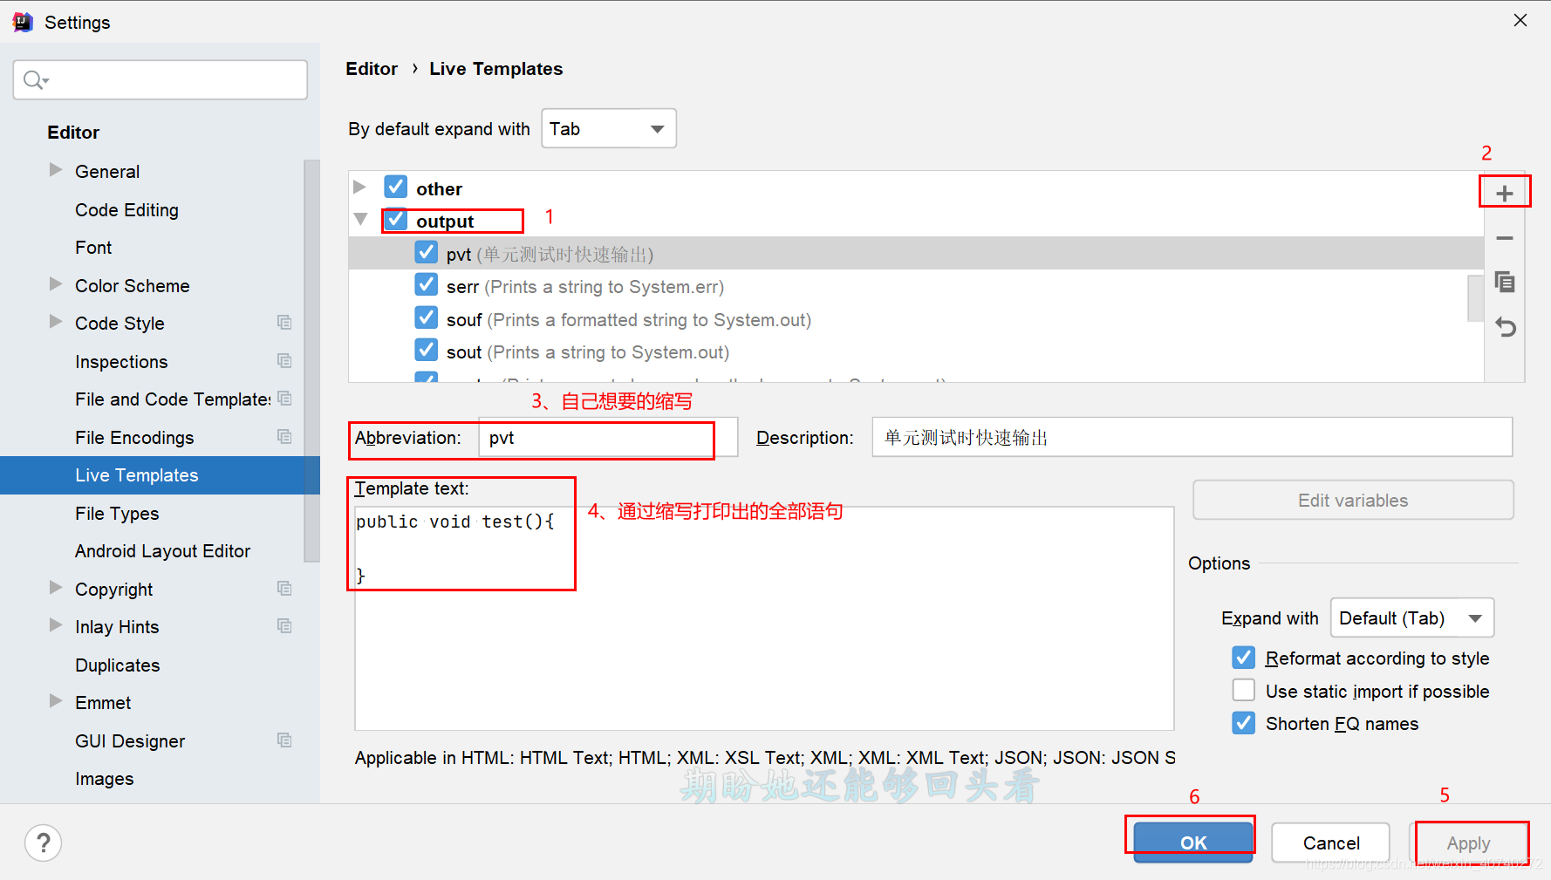Click the Abbreviation input field
The width and height of the screenshot is (1551, 880).
click(x=608, y=437)
